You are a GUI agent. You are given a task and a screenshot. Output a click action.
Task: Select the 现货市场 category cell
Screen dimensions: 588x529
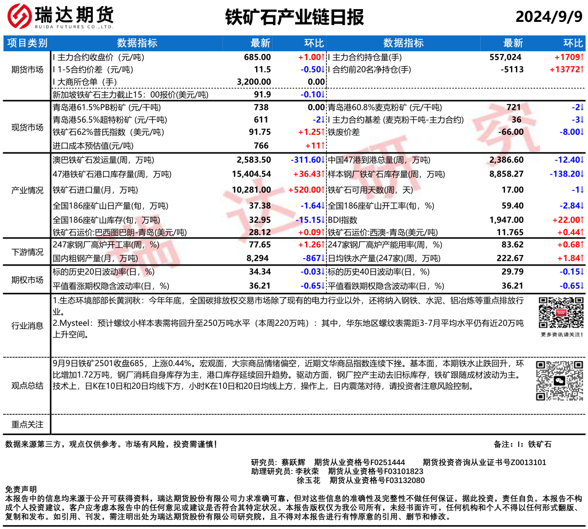[x=27, y=127]
